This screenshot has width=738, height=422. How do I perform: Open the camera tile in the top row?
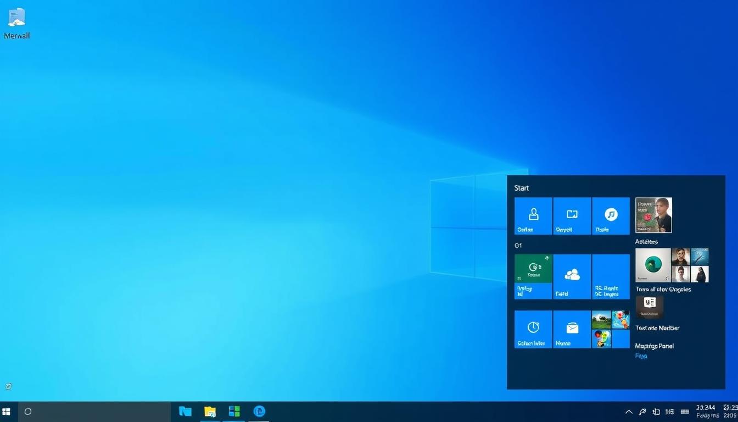(571, 215)
